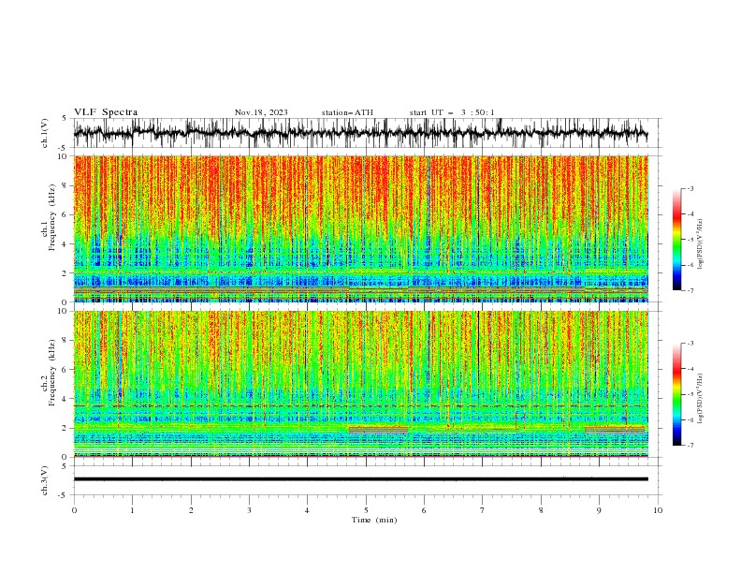Screen dimensions: 741x573
Task: Click the "VLF Spectra" title text
Action: (x=106, y=112)
